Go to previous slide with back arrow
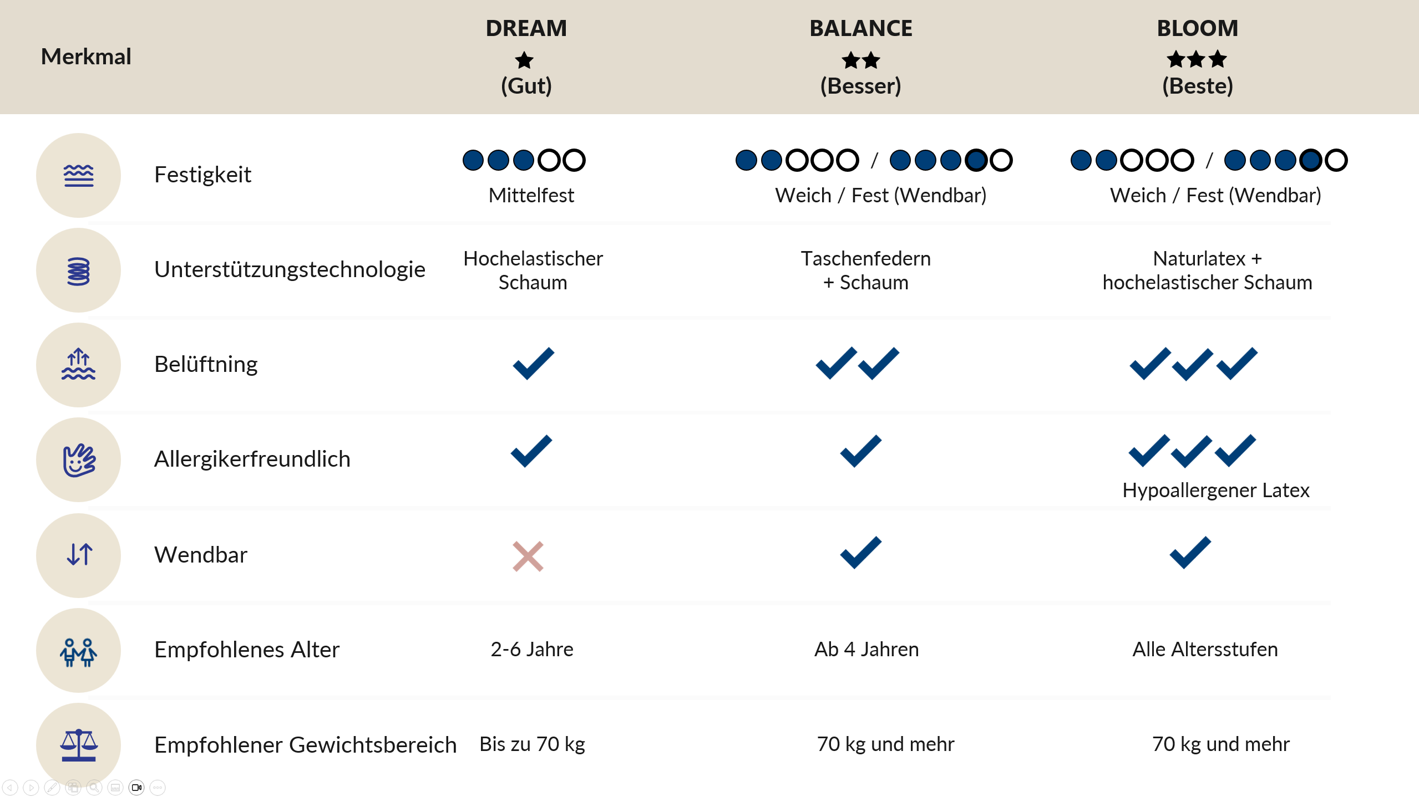The width and height of the screenshot is (1419, 797). click(x=10, y=787)
